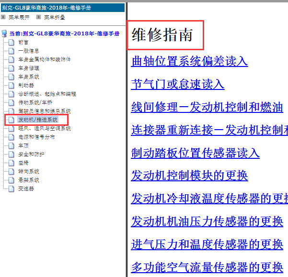Click the page icon beside 前言
This screenshot has width=288, height=277.
(12, 43)
